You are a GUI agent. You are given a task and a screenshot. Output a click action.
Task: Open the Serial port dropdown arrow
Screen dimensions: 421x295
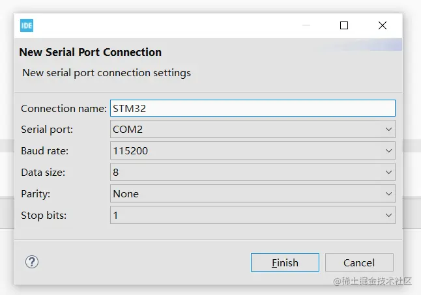pyautogui.click(x=388, y=130)
